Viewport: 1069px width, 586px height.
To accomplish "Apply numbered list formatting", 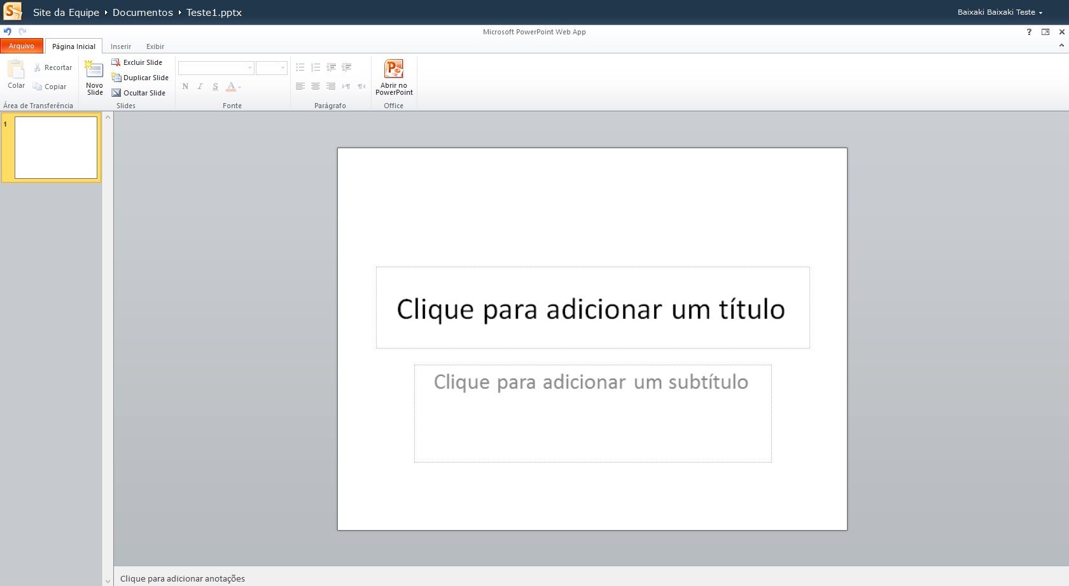I will (316, 67).
